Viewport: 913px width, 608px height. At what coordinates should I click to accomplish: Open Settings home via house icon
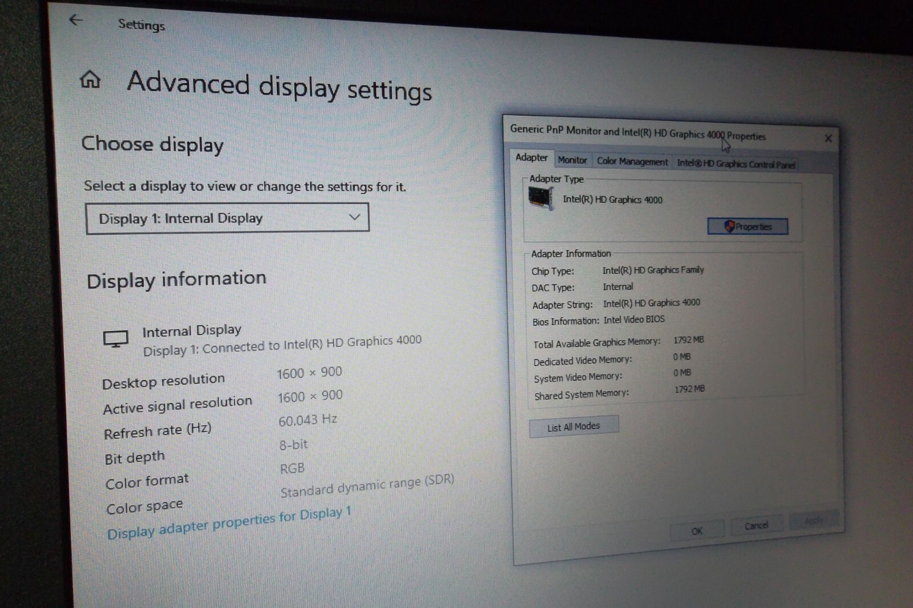coord(90,79)
